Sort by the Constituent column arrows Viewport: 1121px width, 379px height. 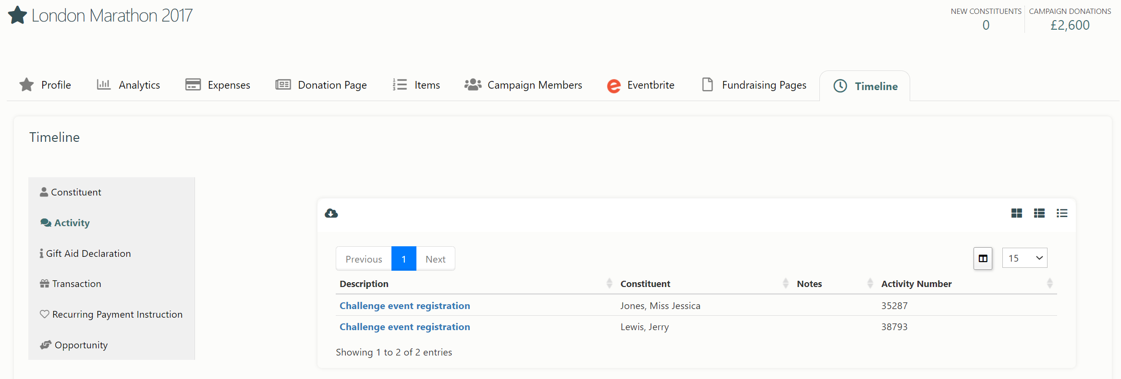(786, 284)
